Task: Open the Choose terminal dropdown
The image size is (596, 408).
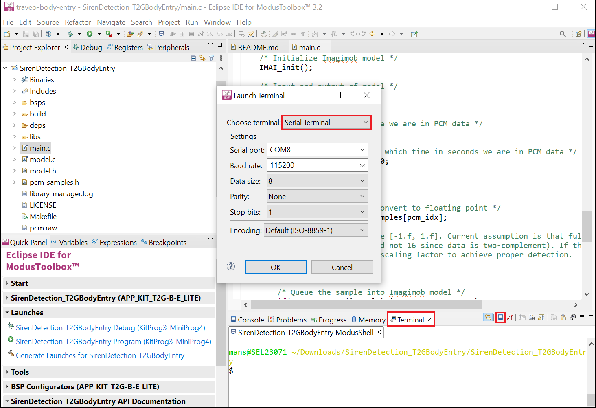Action: (x=326, y=122)
